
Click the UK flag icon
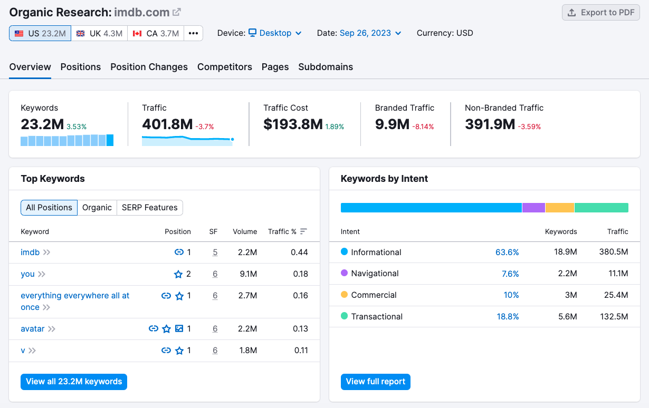[80, 33]
